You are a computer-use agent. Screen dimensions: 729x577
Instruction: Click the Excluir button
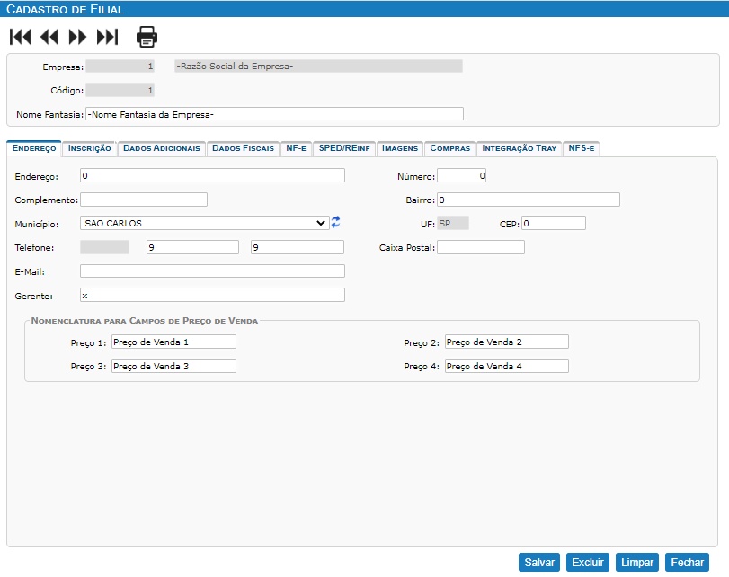click(588, 562)
